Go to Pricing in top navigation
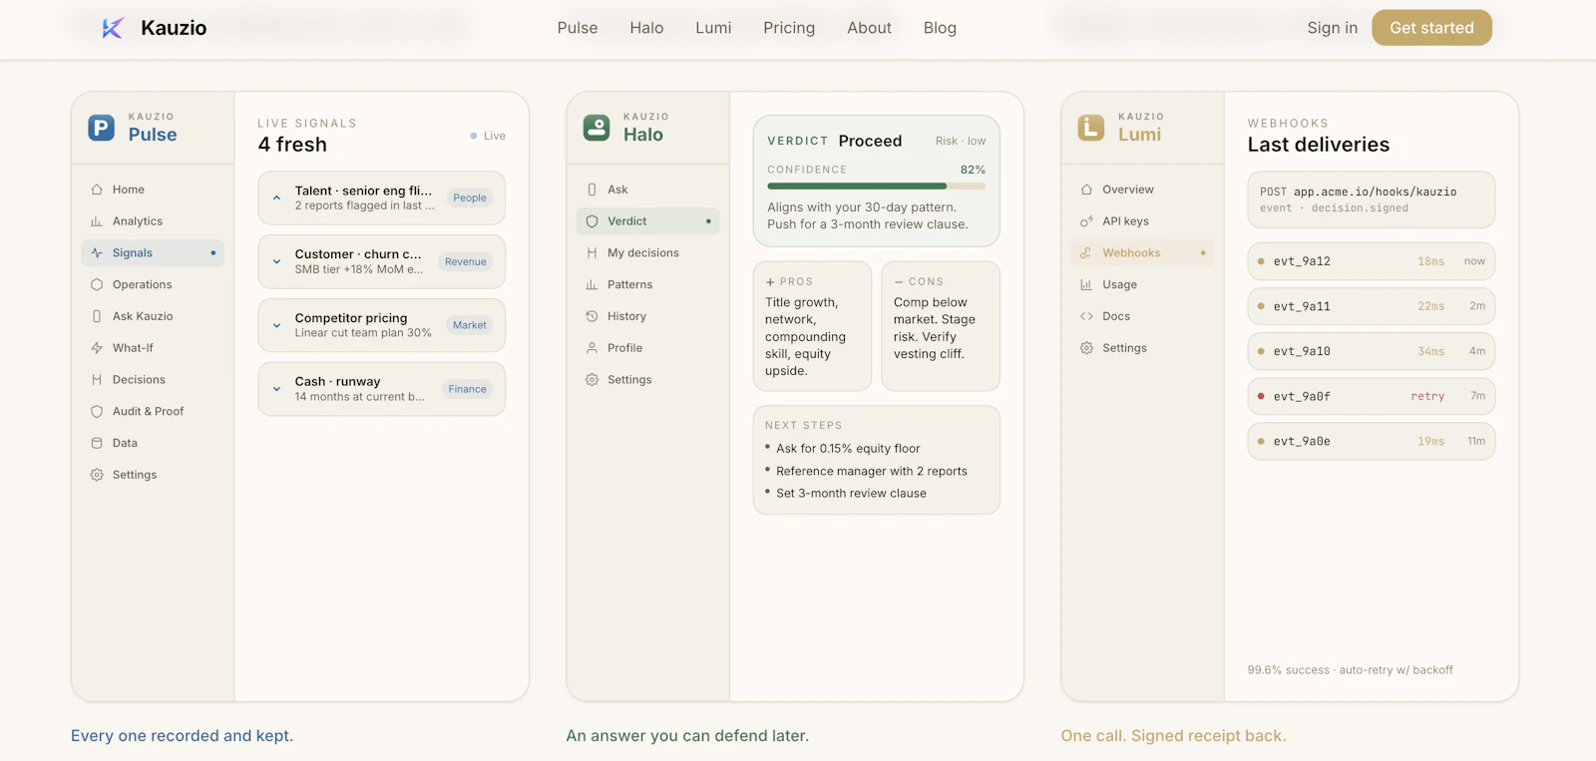Image resolution: width=1596 pixels, height=761 pixels. pyautogui.click(x=789, y=28)
